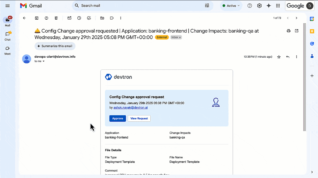This screenshot has width=318, height=178.
Task: Archive the open email
Action: click(37, 18)
